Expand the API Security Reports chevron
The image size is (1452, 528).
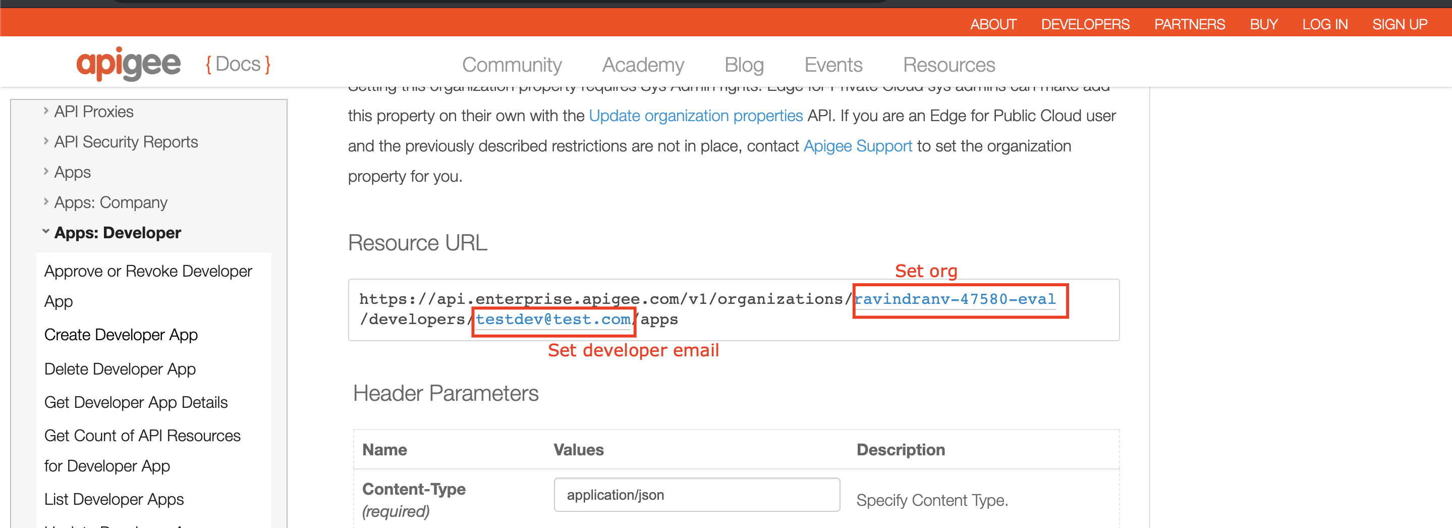(46, 141)
